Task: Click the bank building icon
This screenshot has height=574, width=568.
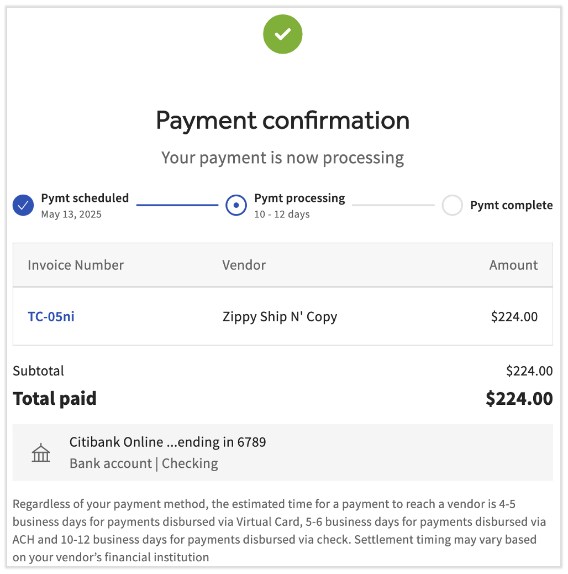Action: click(41, 453)
